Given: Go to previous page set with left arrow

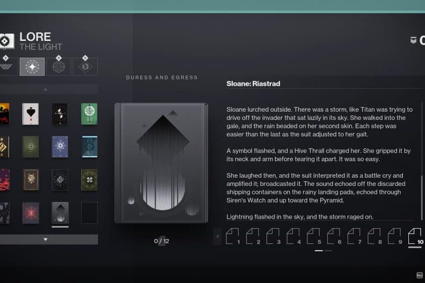Looking at the screenshot, I should 217,236.
